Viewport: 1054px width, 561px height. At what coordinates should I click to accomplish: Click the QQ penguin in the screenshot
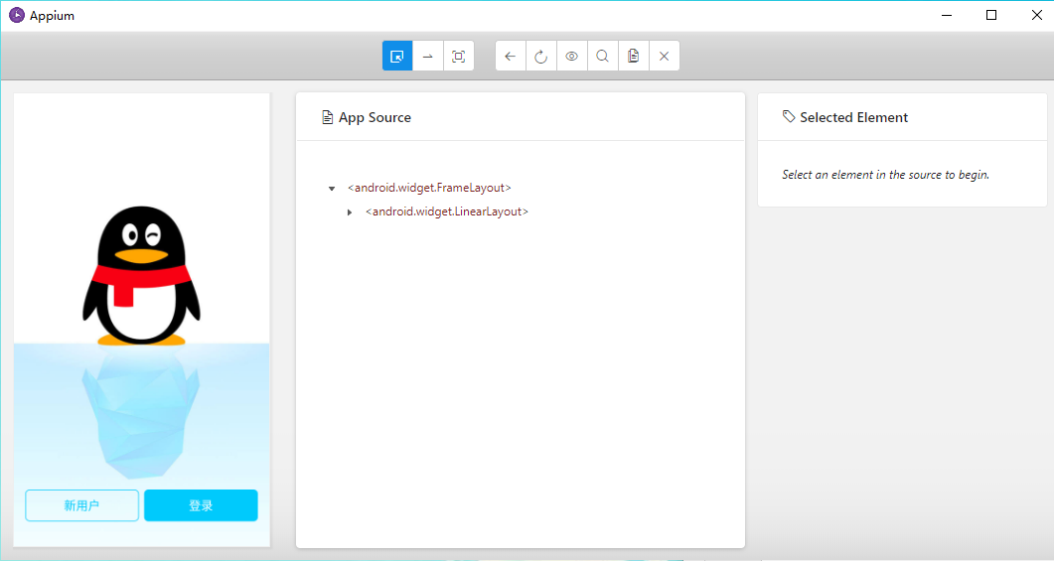[141, 275]
